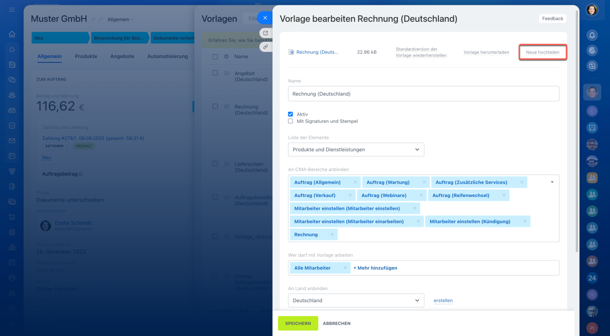Click the Neue hochladen link

[542, 52]
